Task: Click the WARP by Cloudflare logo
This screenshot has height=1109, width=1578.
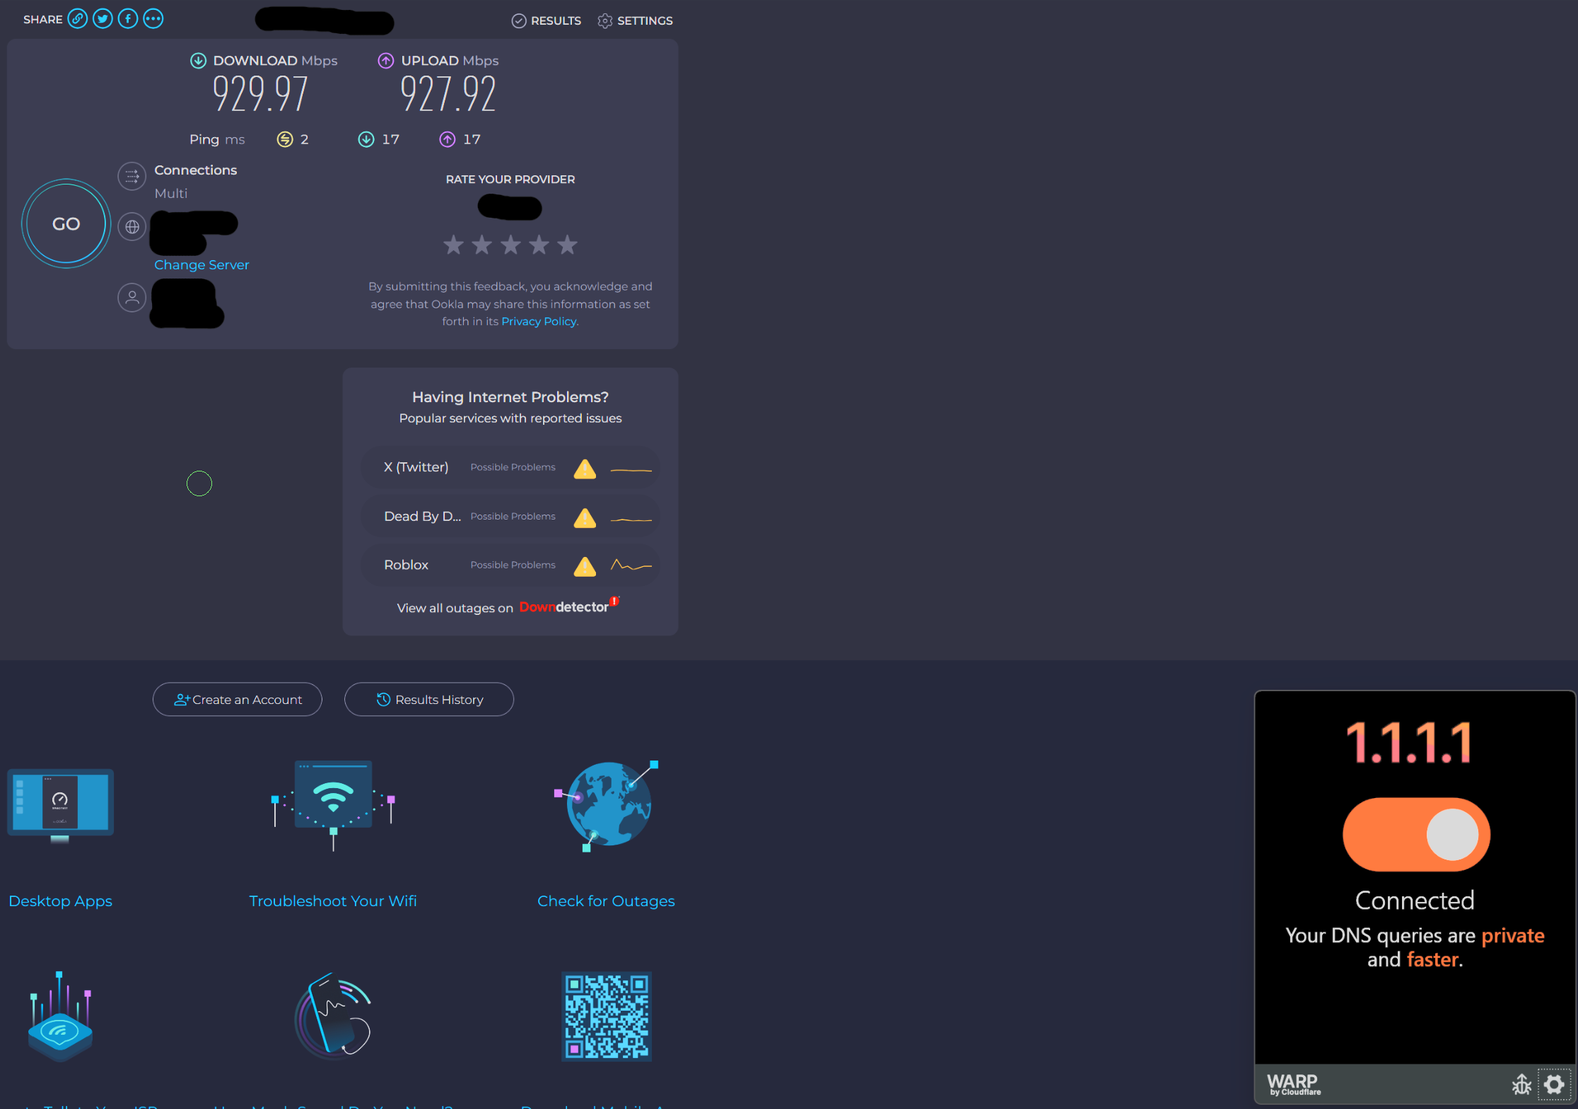Action: 1294,1084
